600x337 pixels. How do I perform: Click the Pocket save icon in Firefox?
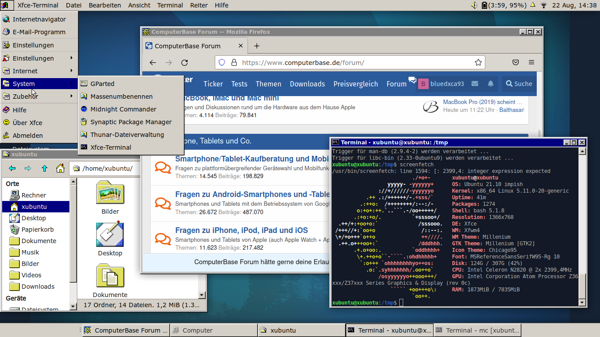(516, 63)
